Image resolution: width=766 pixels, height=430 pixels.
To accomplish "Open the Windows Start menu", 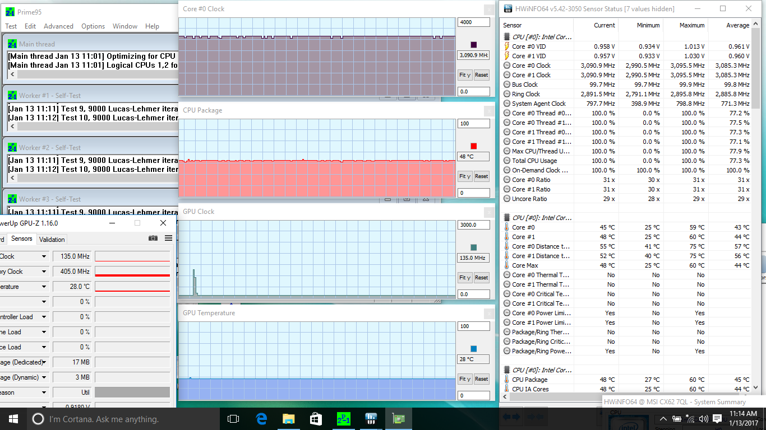I will 13,419.
